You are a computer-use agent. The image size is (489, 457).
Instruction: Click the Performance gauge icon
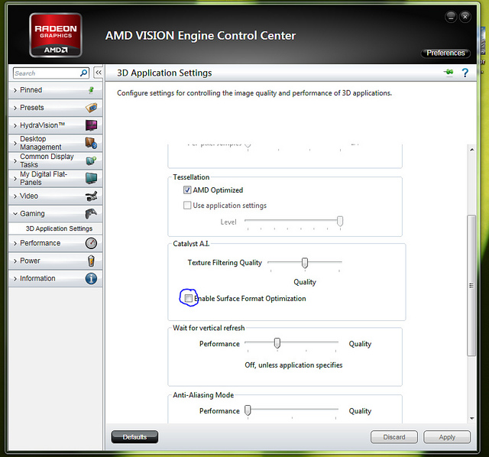tap(92, 243)
